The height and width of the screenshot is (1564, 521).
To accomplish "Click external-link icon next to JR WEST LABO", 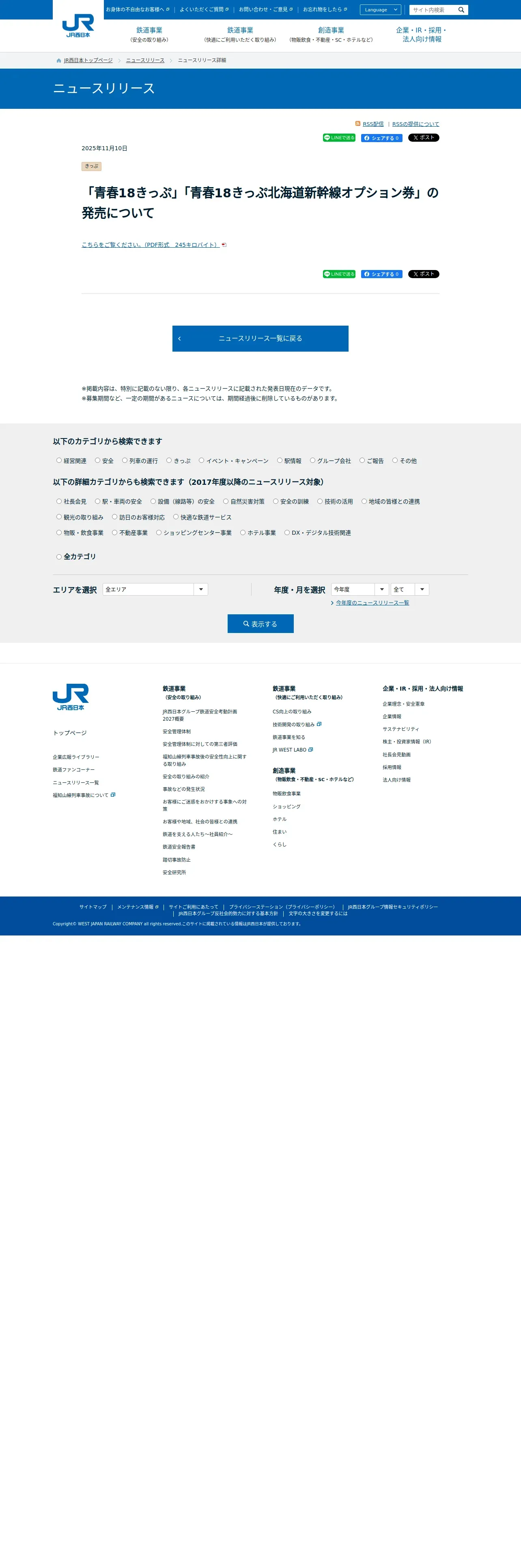I will click(310, 750).
